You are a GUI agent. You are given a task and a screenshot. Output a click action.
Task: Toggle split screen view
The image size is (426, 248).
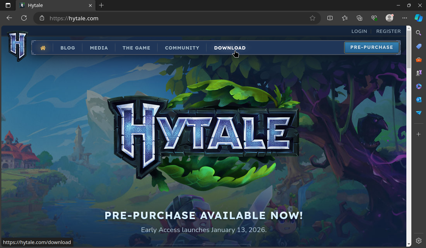click(330, 18)
